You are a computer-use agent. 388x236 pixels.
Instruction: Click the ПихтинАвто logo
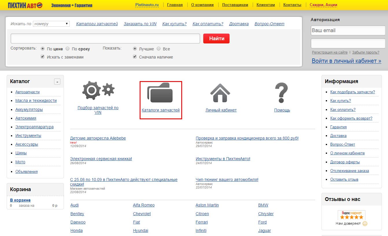tap(25, 5)
